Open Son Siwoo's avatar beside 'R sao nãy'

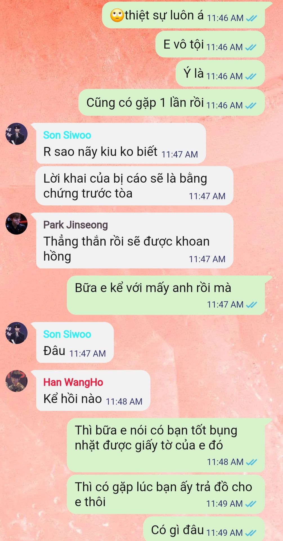17,134
